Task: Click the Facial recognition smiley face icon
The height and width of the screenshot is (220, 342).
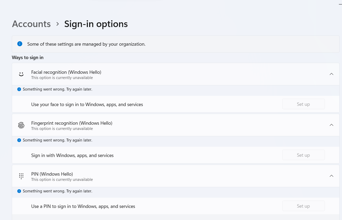Action: (21, 74)
